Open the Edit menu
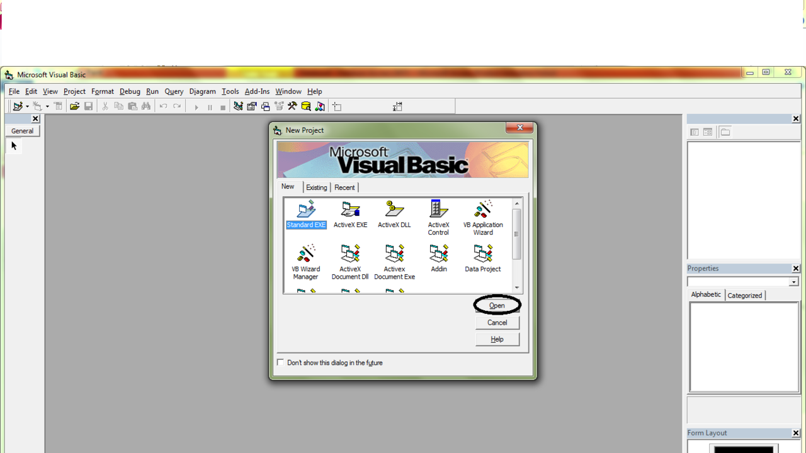This screenshot has width=806, height=453. coord(31,91)
